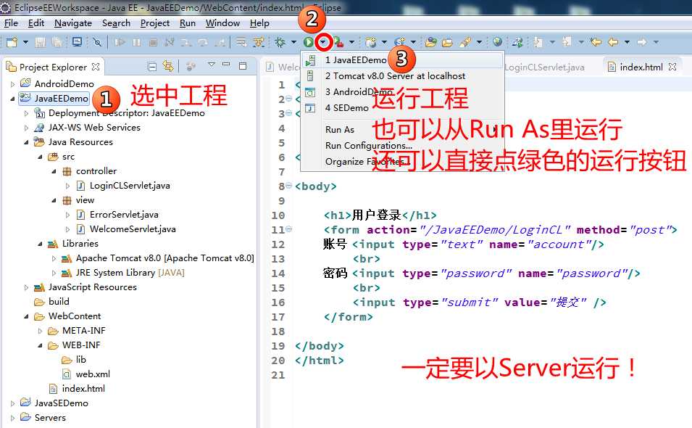Screen dimensions: 692x428
Task: Click the Suspend debug icon
Action: (x=136, y=42)
